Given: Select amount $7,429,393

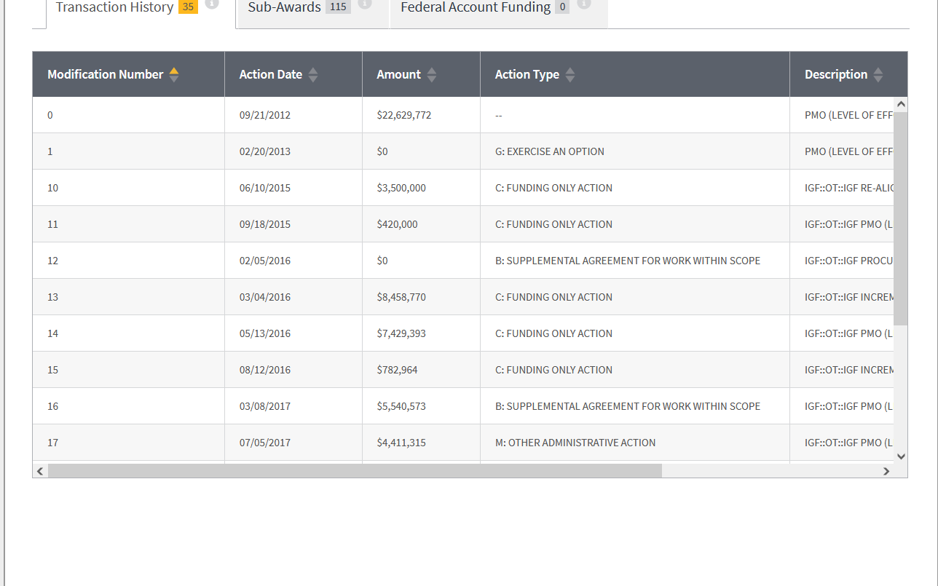Looking at the screenshot, I should tap(401, 333).
